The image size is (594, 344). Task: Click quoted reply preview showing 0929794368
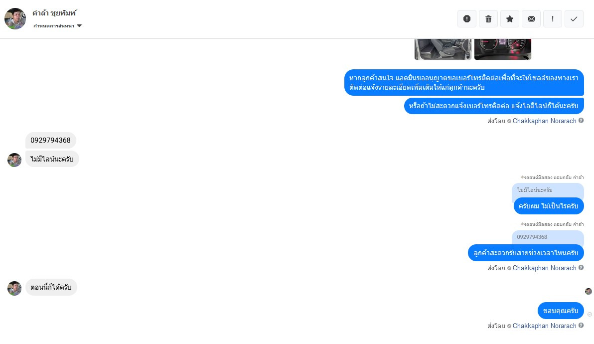pos(548,237)
